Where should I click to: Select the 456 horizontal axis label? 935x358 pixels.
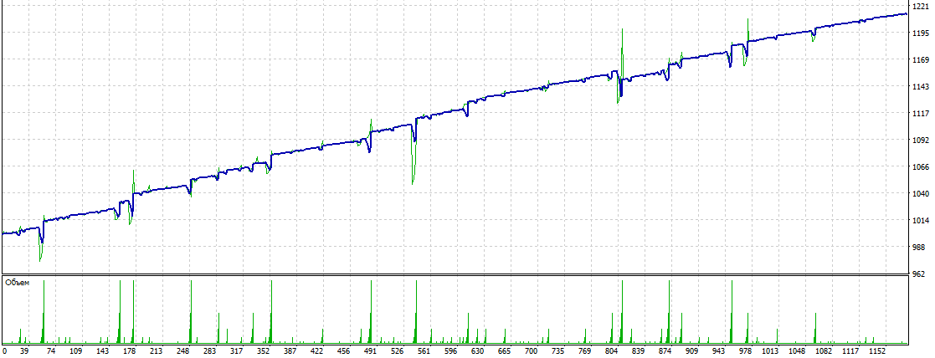[x=344, y=351]
